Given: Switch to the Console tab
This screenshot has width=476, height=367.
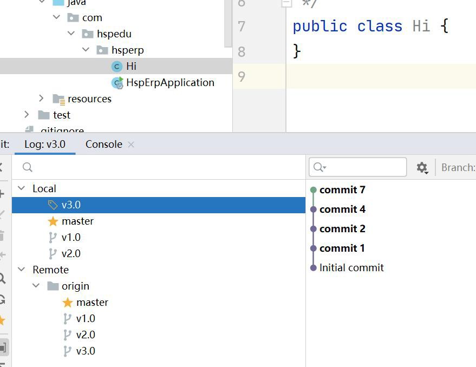Looking at the screenshot, I should point(103,145).
